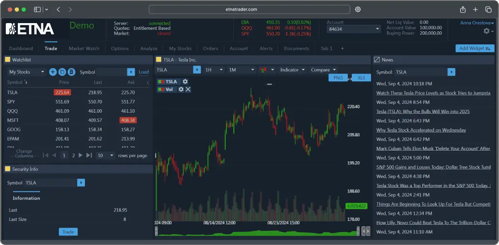Switch to the Analyze tab
The height and width of the screenshot is (245, 499).
(149, 49)
